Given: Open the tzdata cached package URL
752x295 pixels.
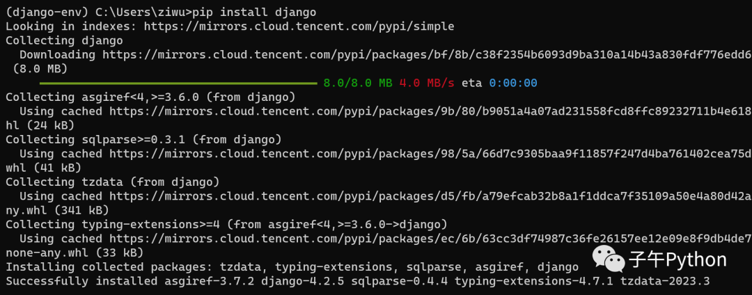Looking at the screenshot, I should pyautogui.click(x=431, y=196).
